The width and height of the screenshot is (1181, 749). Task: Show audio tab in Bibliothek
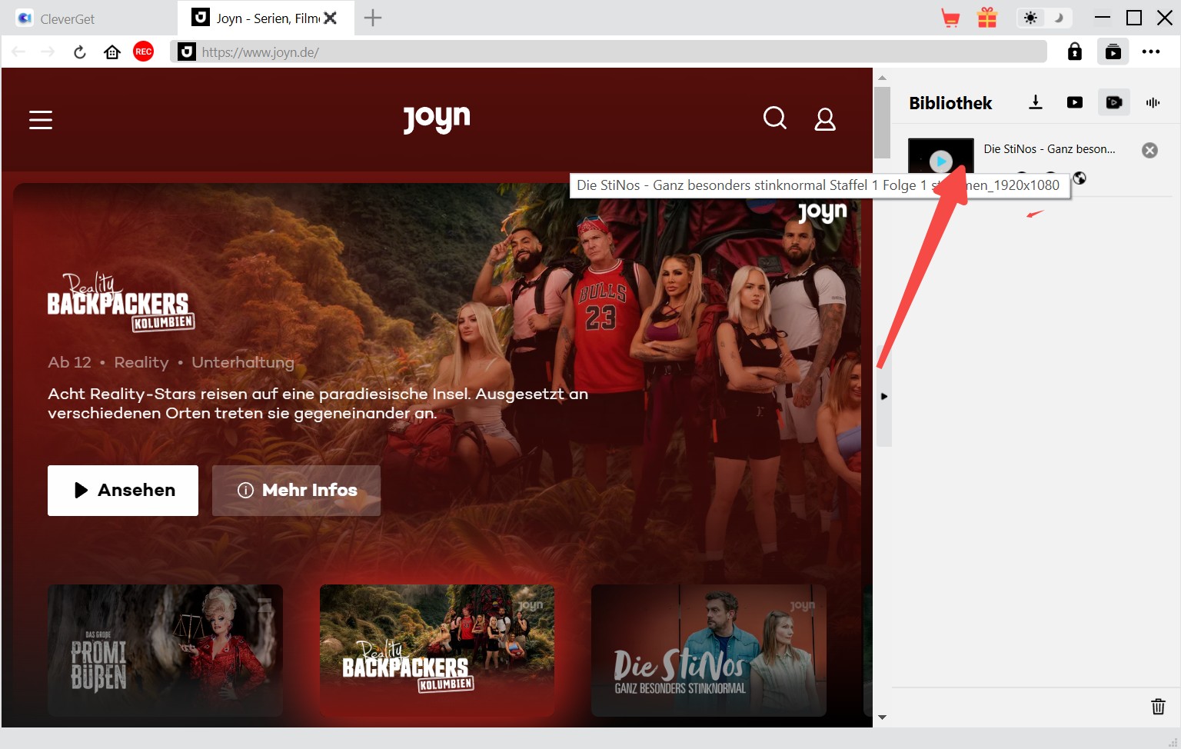1153,102
